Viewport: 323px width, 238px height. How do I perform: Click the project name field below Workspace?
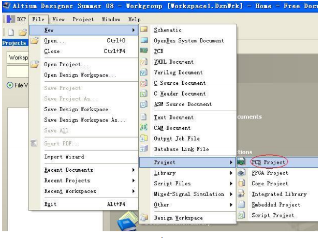pos(18,71)
